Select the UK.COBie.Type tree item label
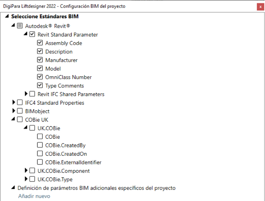265x201 pixels. tap(55, 179)
